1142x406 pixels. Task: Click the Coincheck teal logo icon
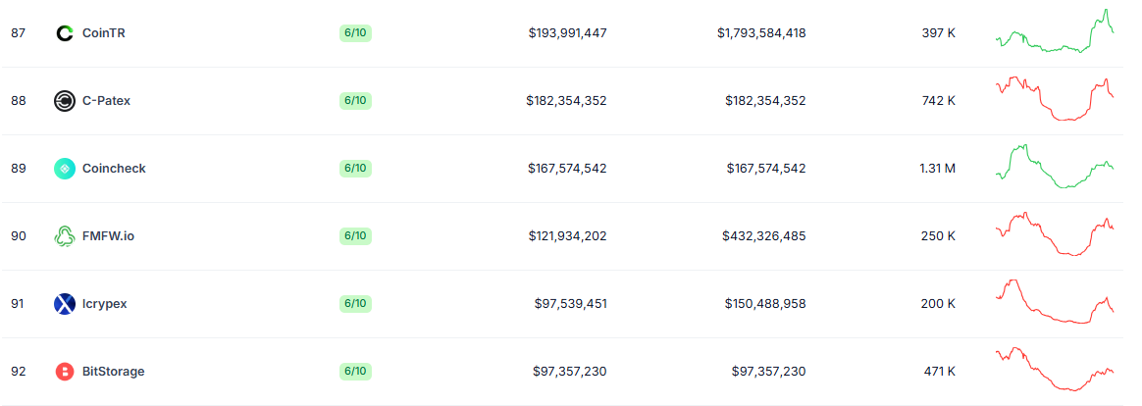[x=65, y=168]
